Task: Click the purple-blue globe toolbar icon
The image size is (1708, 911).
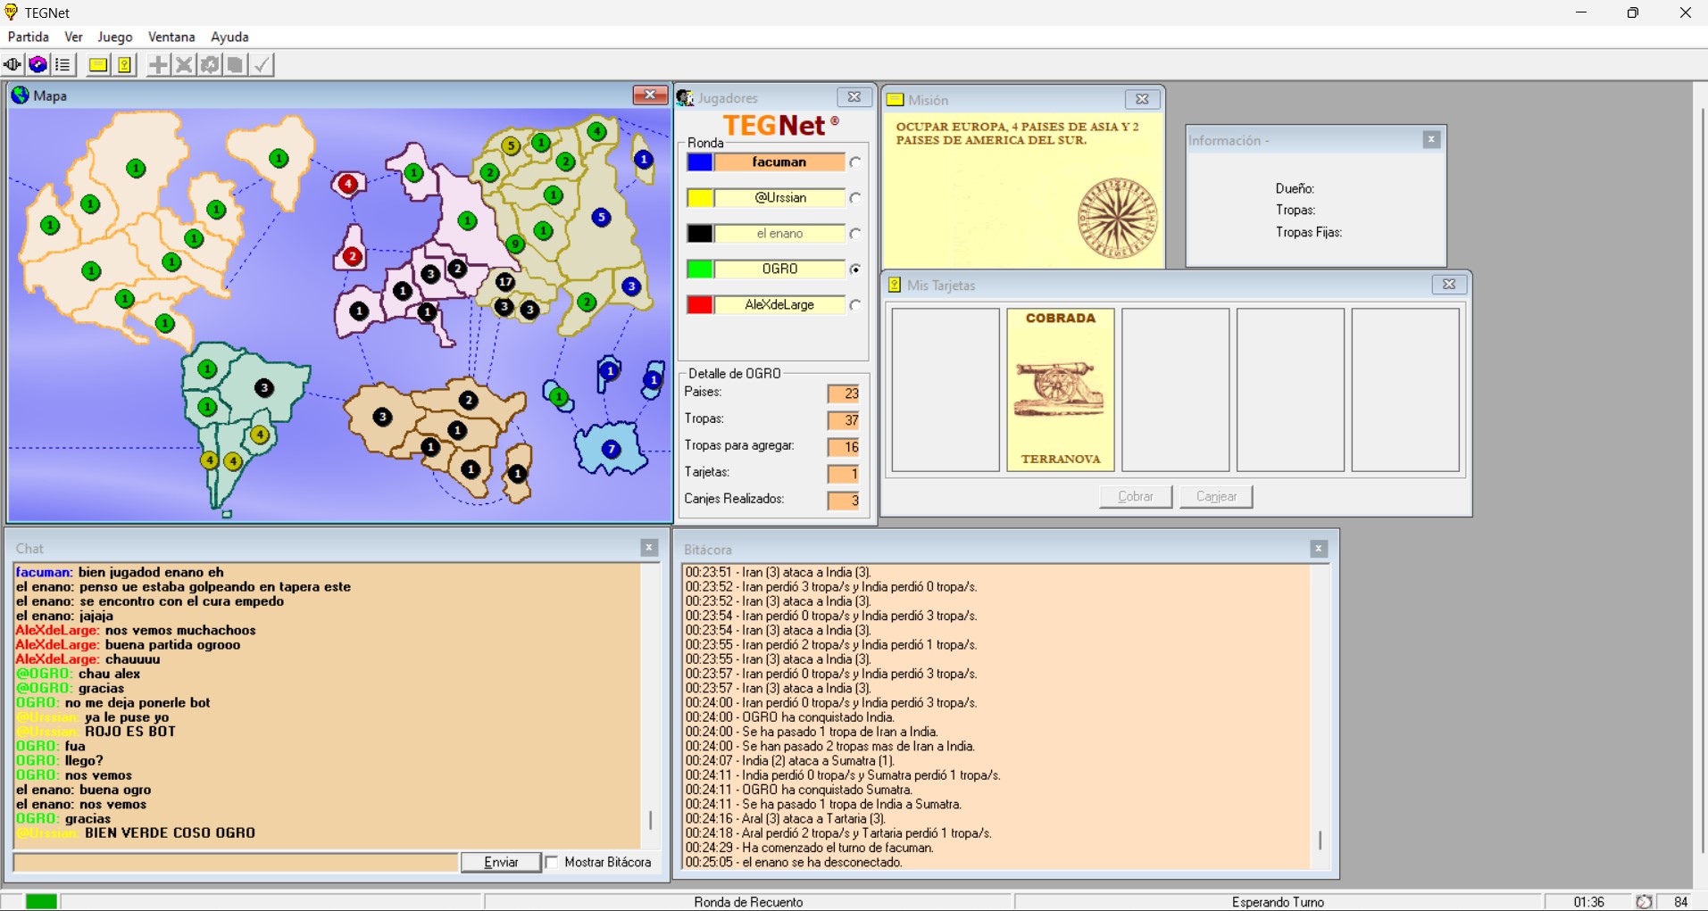Action: point(37,64)
